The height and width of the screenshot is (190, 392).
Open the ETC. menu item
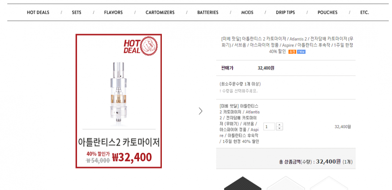[x=365, y=13]
